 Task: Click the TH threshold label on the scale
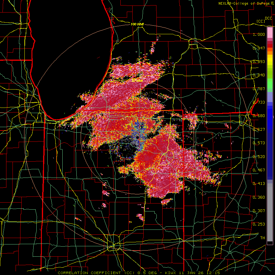[x=262, y=238]
